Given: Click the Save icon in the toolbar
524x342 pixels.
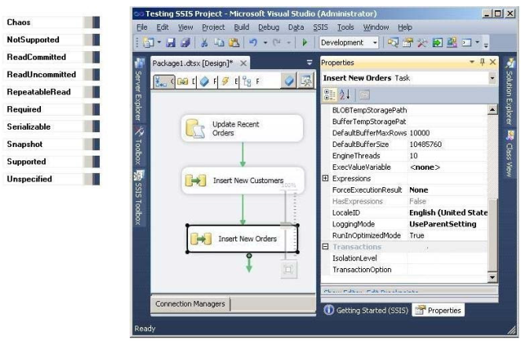Looking at the screenshot, I should [x=171, y=42].
